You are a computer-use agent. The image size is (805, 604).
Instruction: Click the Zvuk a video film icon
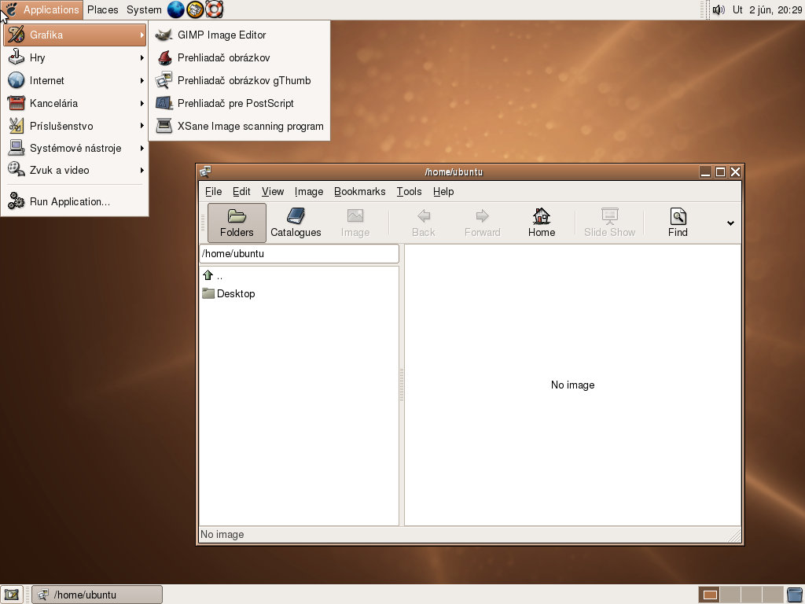click(x=16, y=170)
